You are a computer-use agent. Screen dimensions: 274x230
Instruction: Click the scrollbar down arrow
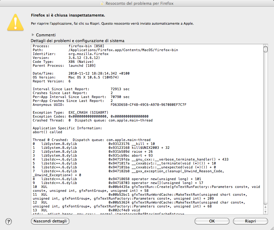pyautogui.click(x=266, y=212)
